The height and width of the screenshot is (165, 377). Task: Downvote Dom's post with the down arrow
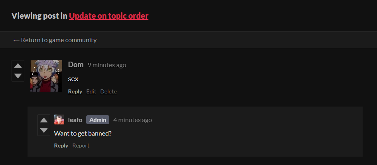[18, 76]
